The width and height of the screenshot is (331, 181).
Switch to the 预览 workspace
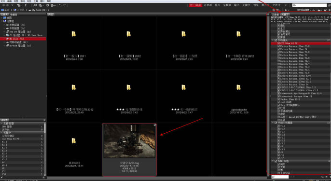[x=256, y=5]
